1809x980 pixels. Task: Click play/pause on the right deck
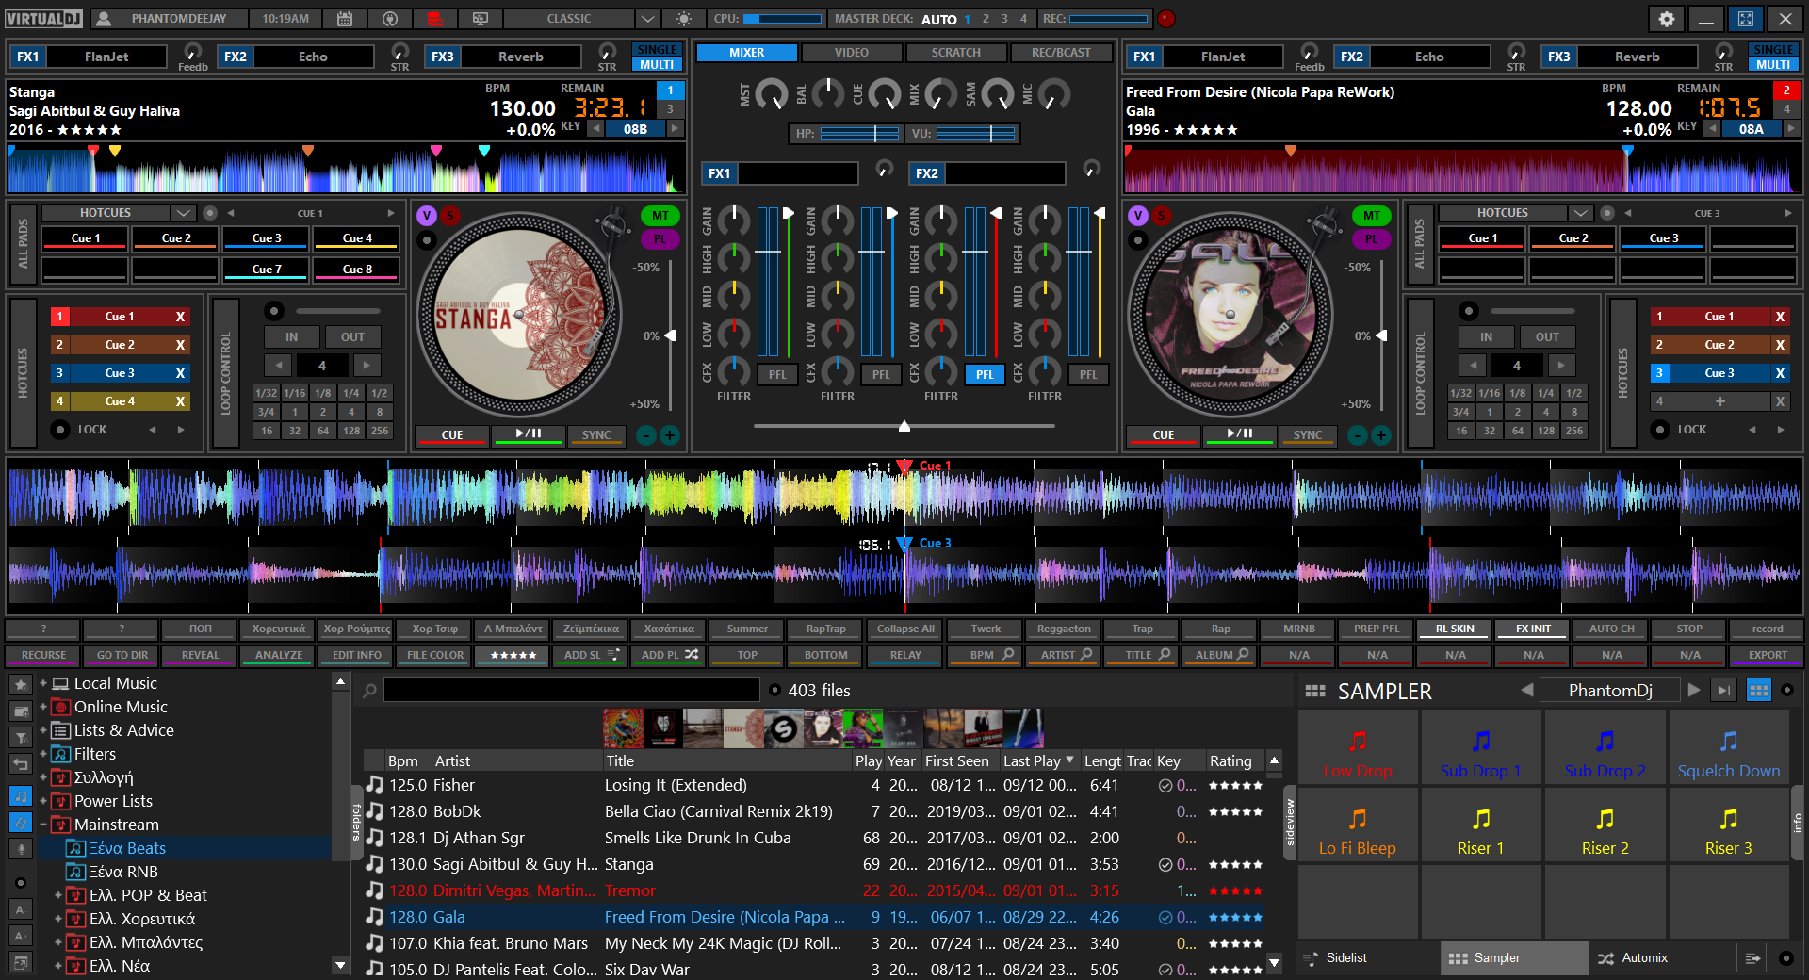1240,434
